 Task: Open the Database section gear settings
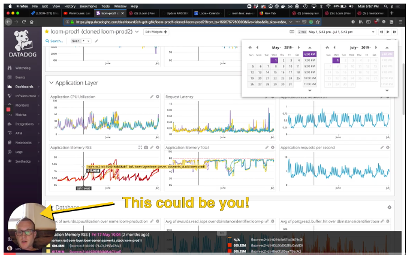coord(390,207)
